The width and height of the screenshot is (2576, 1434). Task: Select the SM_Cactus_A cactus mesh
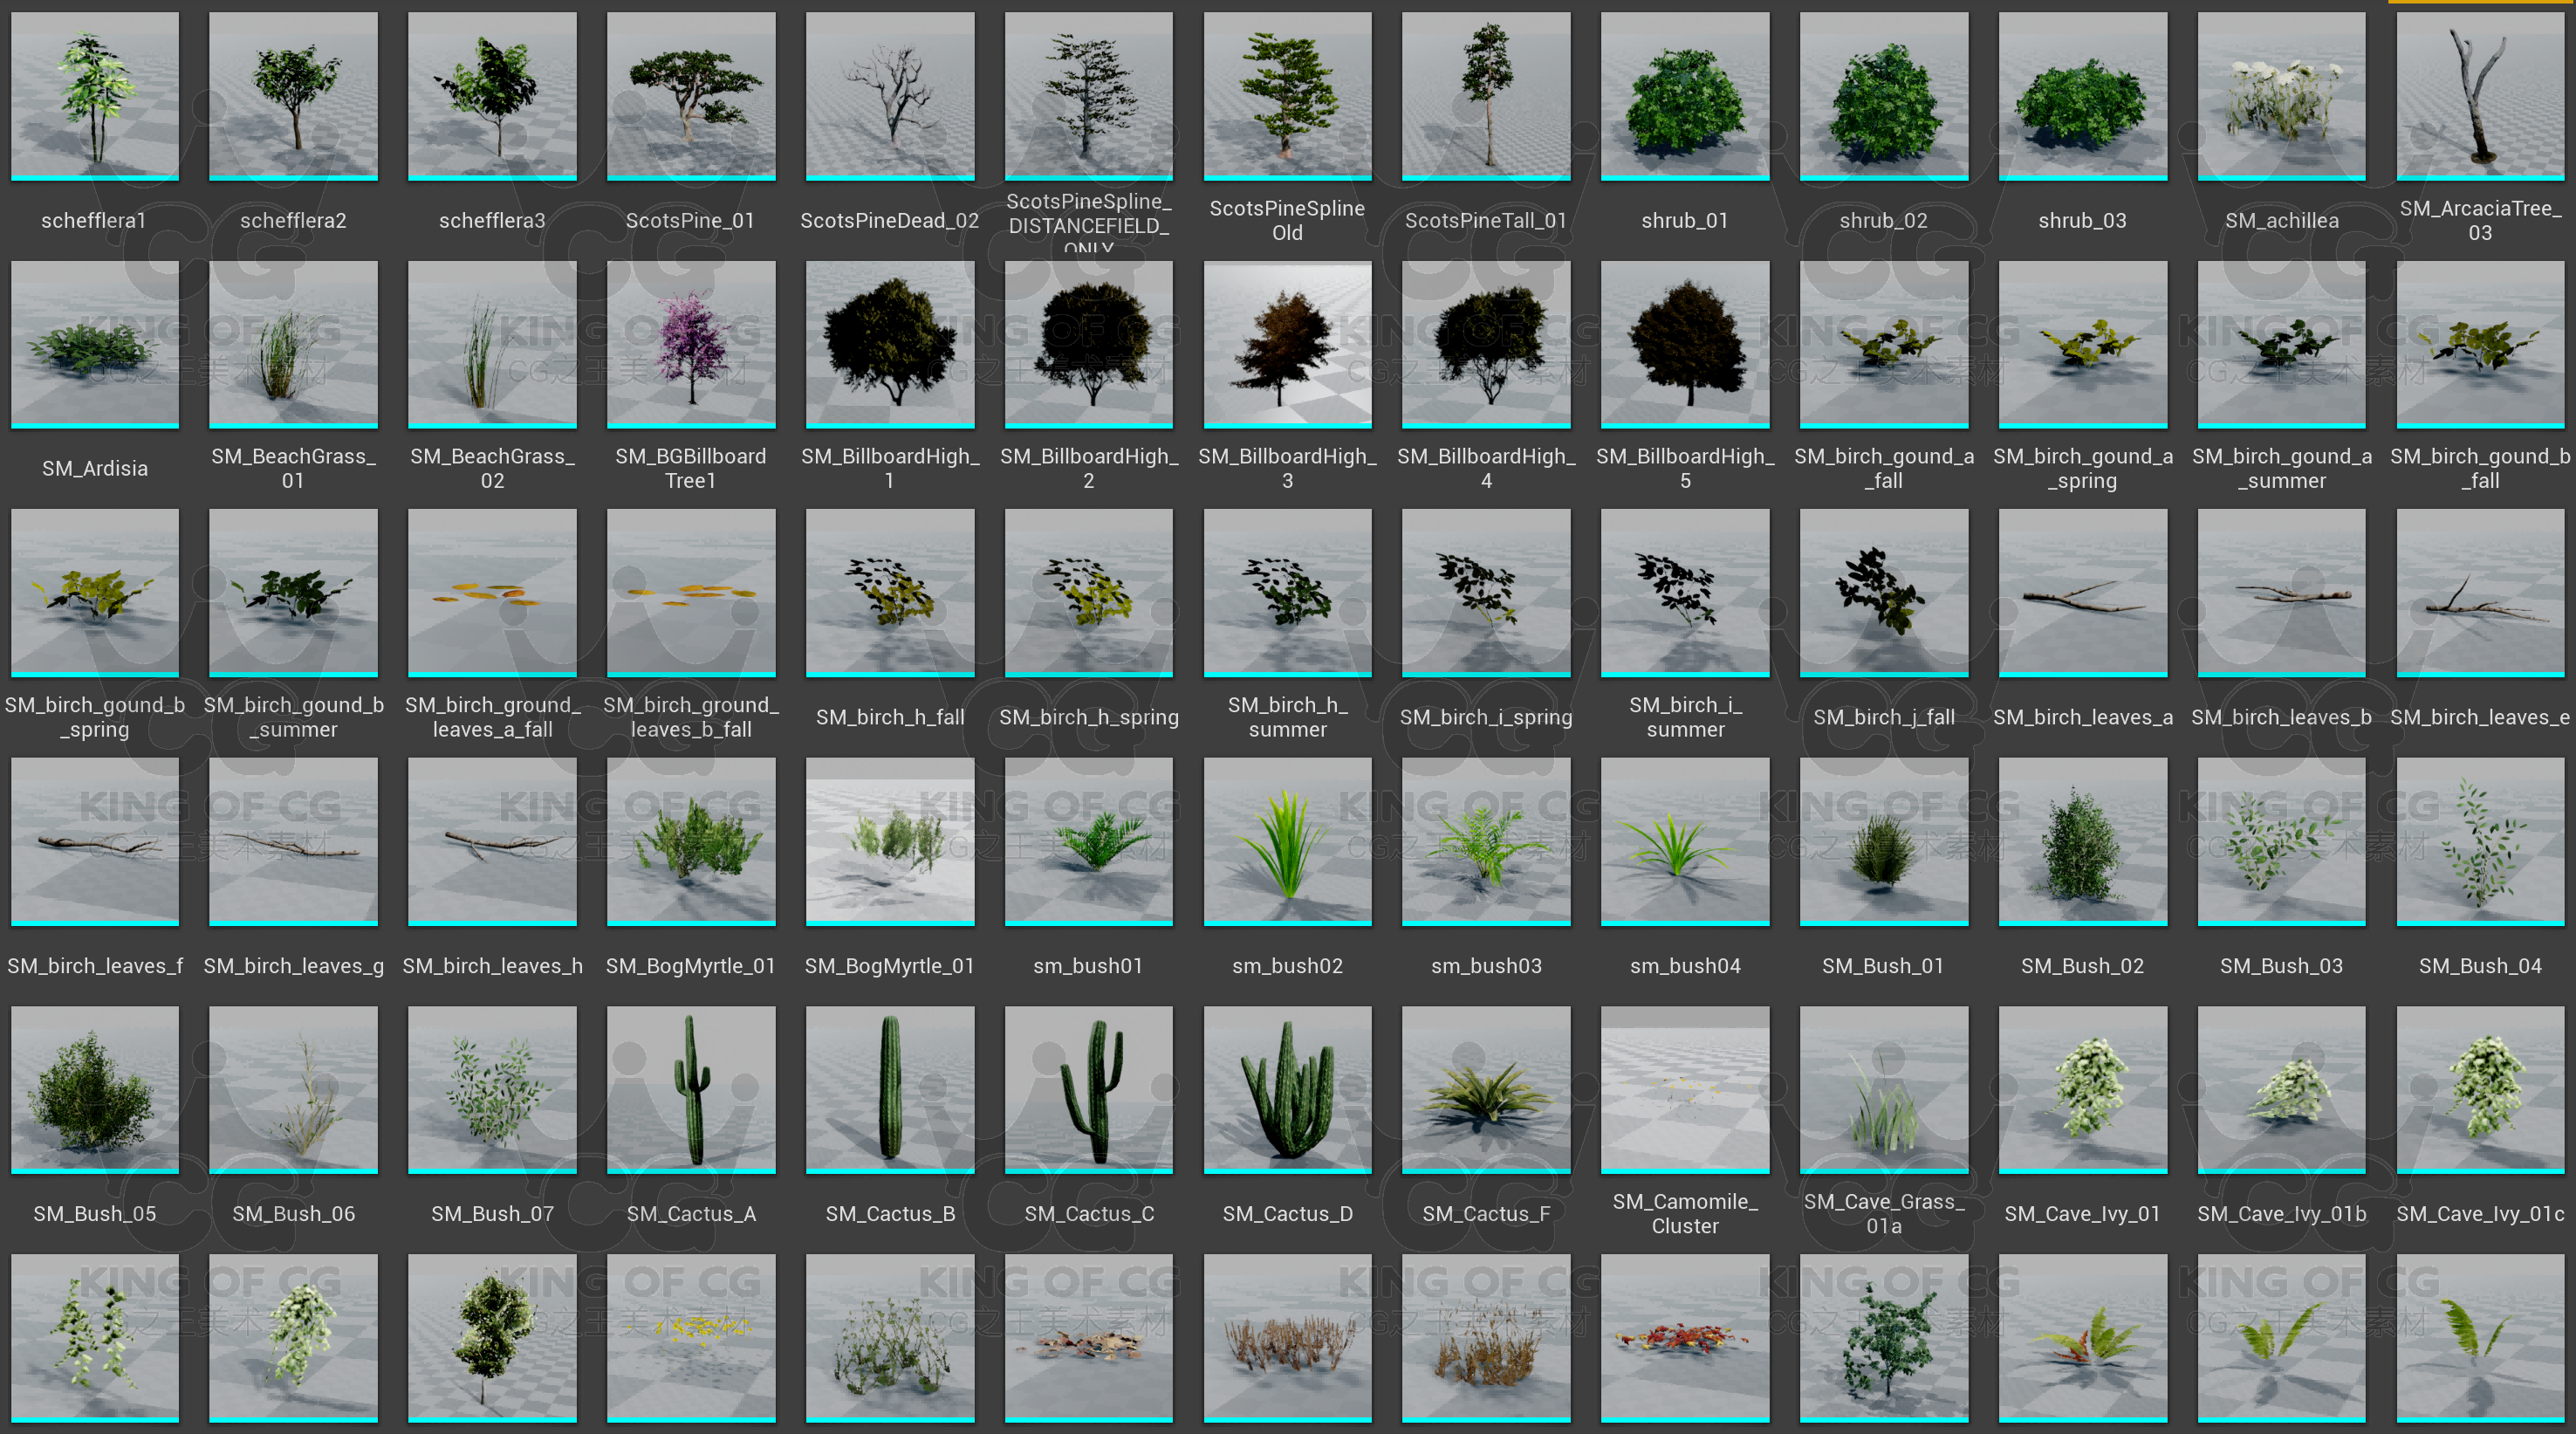[x=690, y=1088]
